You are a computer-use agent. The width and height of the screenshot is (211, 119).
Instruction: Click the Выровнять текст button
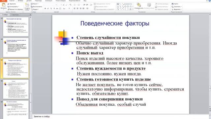pos(101,7)
